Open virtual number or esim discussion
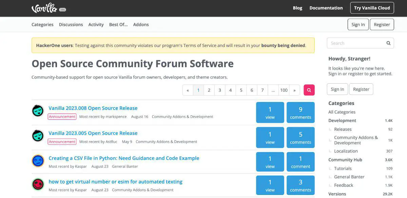 115,182
